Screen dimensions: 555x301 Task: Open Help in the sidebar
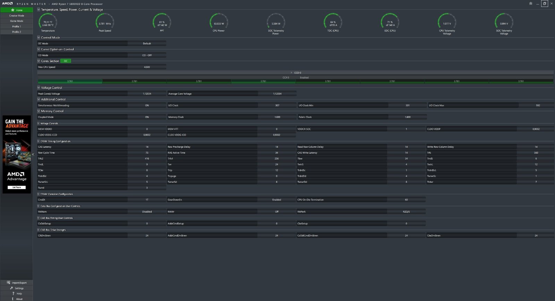(x=17, y=293)
